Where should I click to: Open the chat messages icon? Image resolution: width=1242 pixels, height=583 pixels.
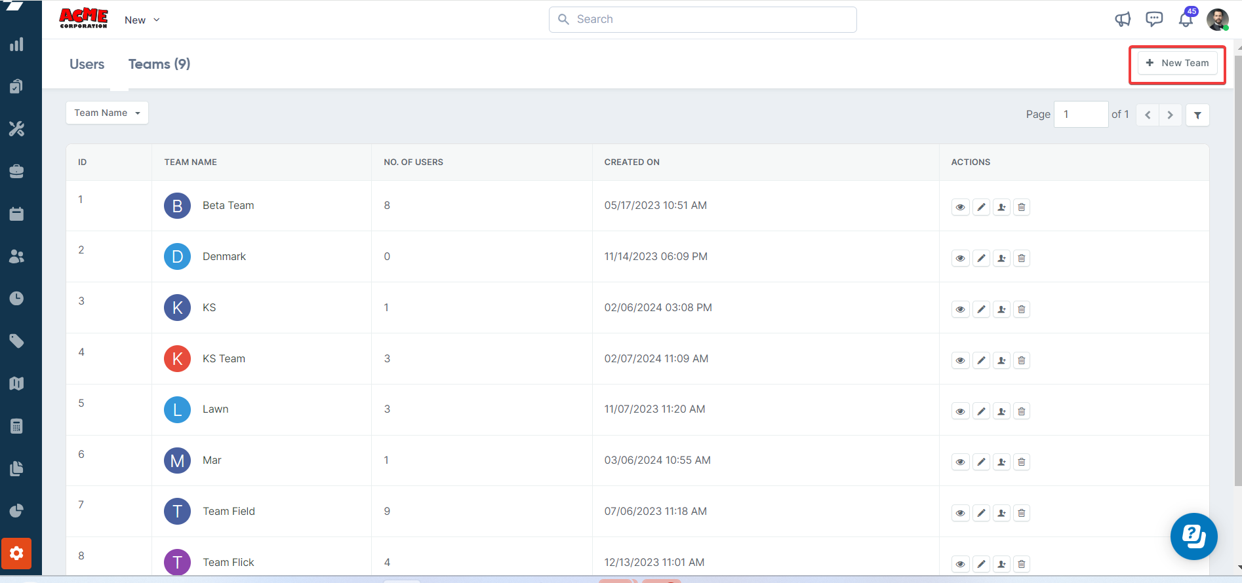click(1154, 20)
